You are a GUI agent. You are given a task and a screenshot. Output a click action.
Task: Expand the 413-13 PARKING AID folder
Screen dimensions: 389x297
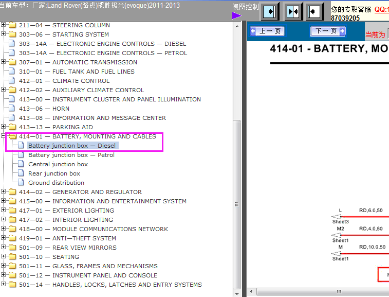[x=3, y=127]
